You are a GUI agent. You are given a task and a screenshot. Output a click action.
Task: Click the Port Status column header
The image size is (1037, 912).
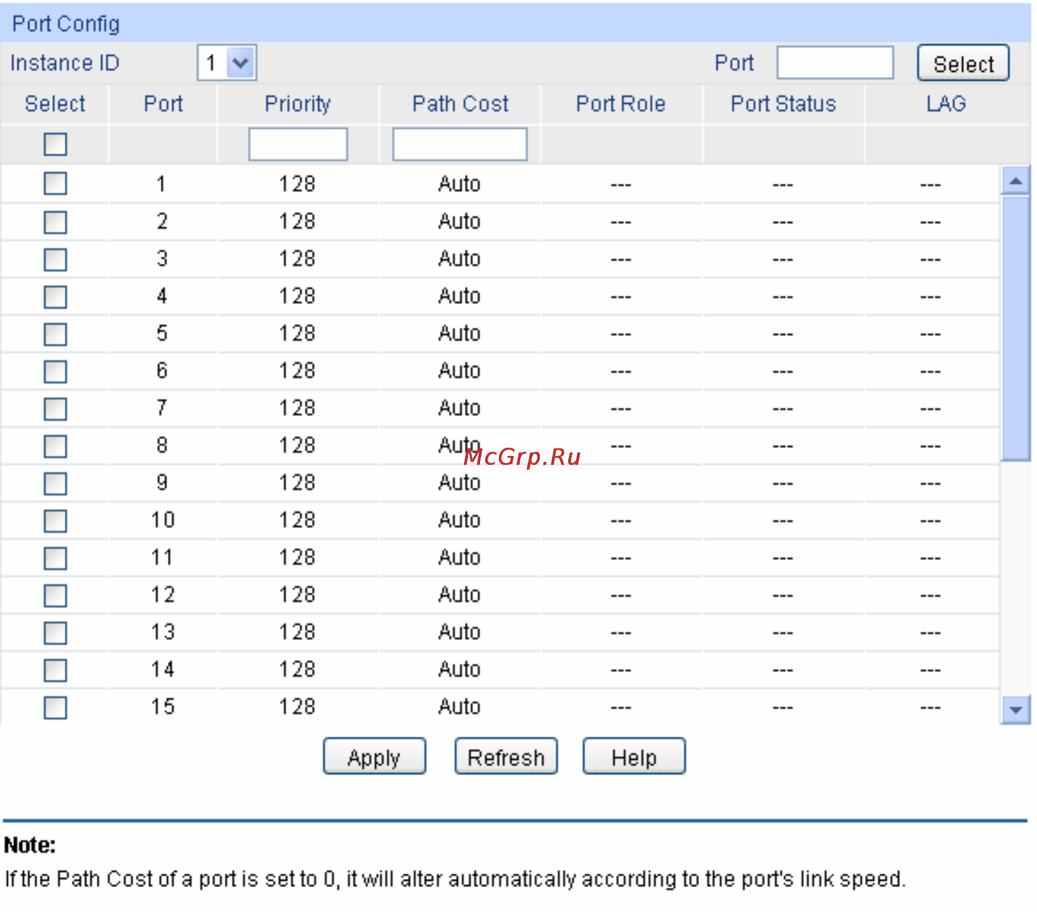[x=783, y=104]
